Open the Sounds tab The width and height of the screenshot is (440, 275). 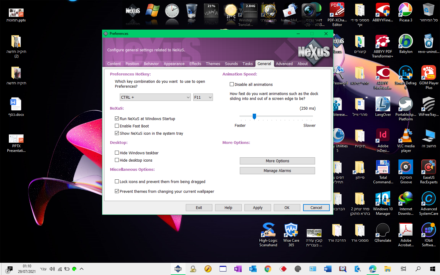coord(231,64)
